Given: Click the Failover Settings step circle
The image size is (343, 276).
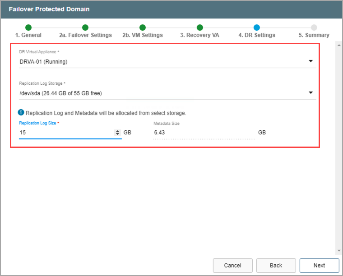Looking at the screenshot, I should 85,28.
